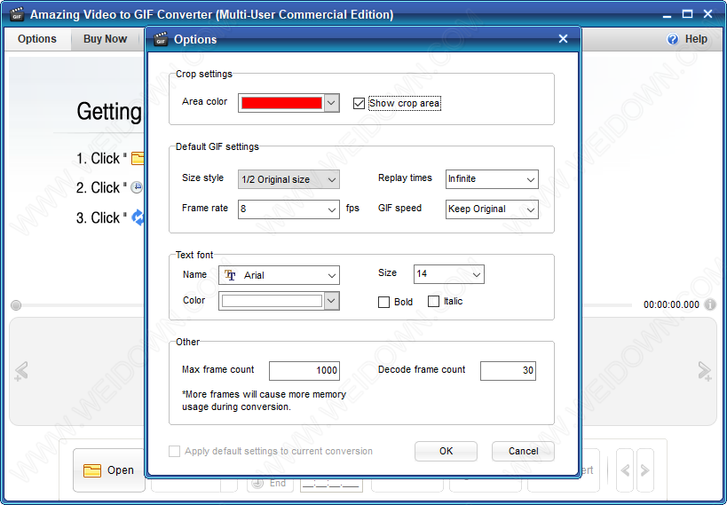The width and height of the screenshot is (727, 505).
Task: Click the font TT icon beside Arial
Action: tap(230, 275)
